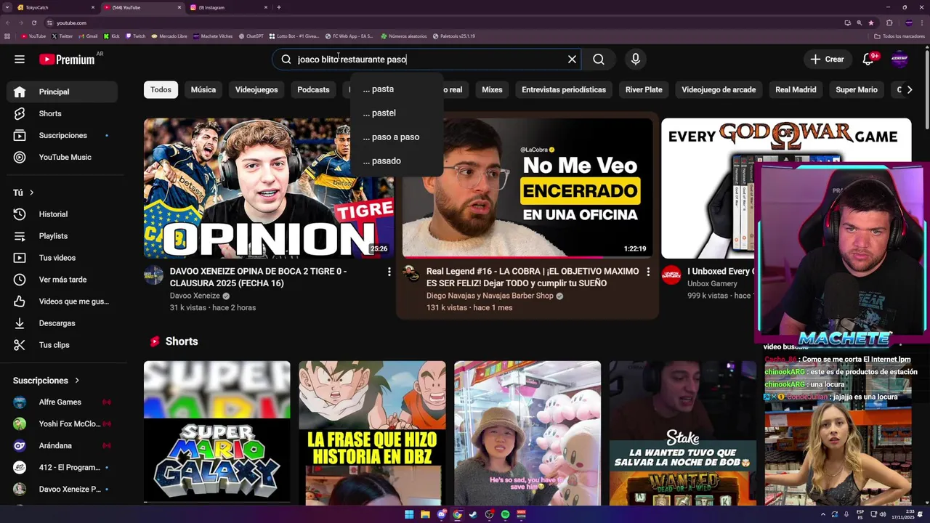Open Suscripciones in the sidebar
The image size is (930, 523).
pyautogui.click(x=62, y=135)
